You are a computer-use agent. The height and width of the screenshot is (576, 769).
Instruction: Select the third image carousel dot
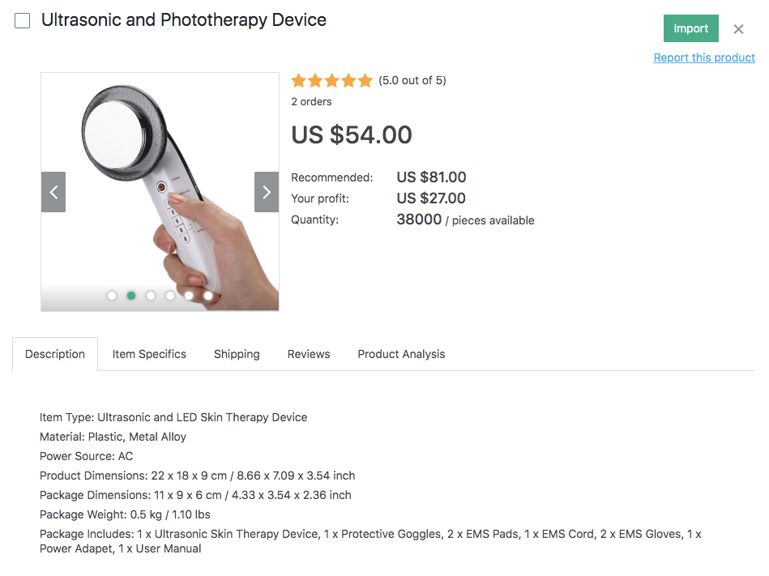click(x=151, y=296)
